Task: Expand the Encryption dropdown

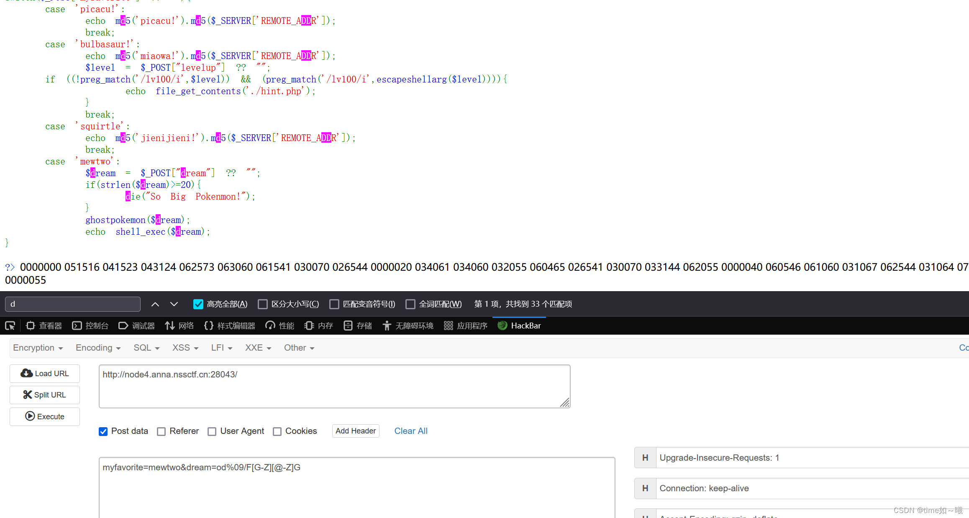Action: tap(38, 348)
